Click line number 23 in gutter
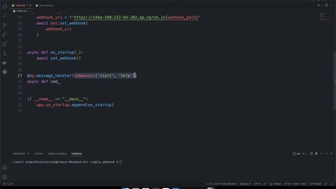 (20, 52)
